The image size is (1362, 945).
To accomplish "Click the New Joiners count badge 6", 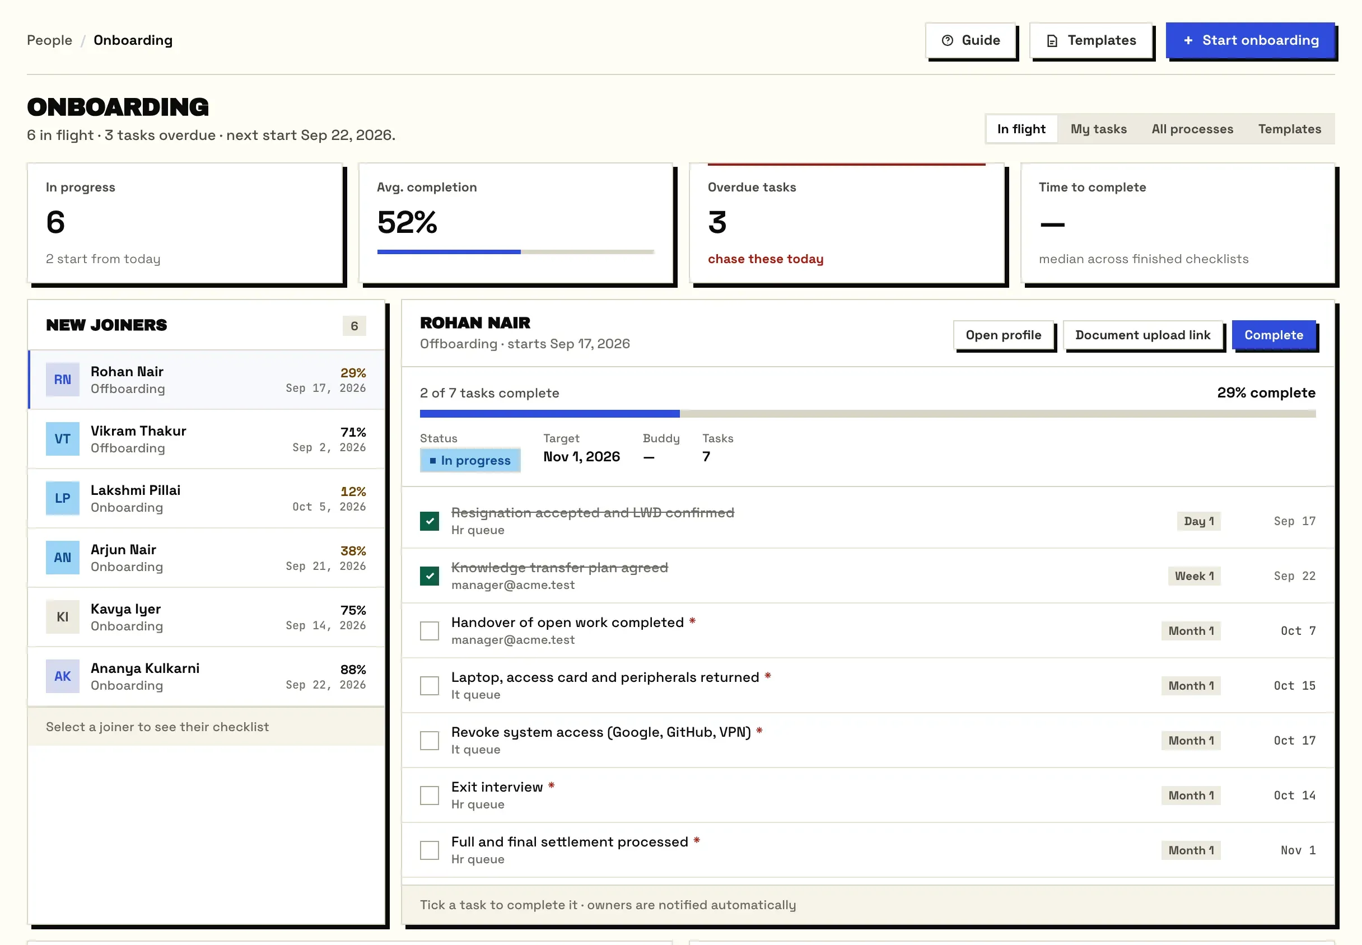I will pos(354,326).
